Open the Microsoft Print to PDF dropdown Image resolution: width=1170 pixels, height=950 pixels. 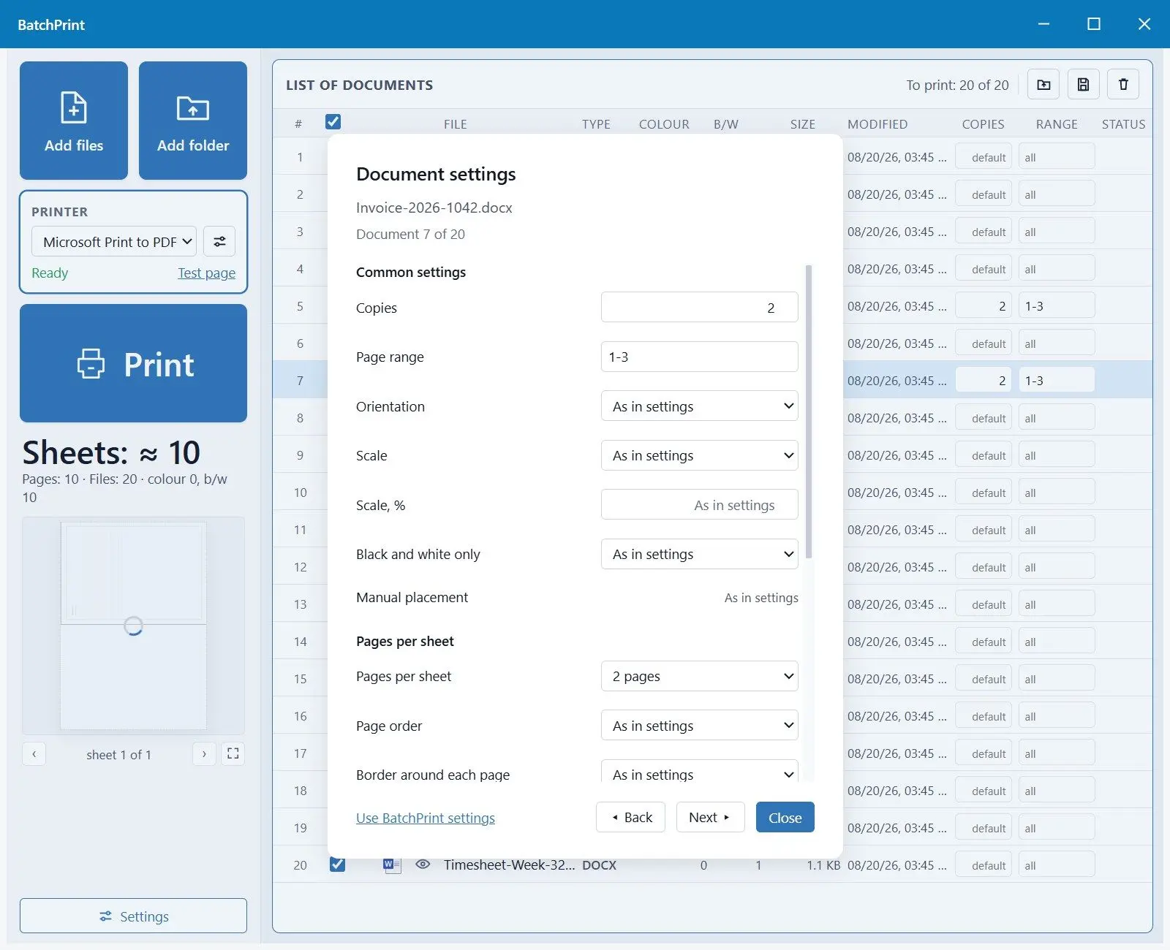tap(114, 241)
